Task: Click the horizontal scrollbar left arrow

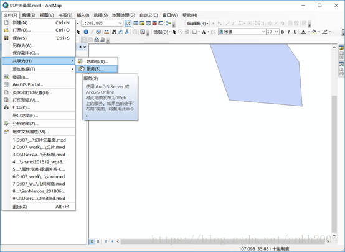Action: pyautogui.click(x=118, y=241)
